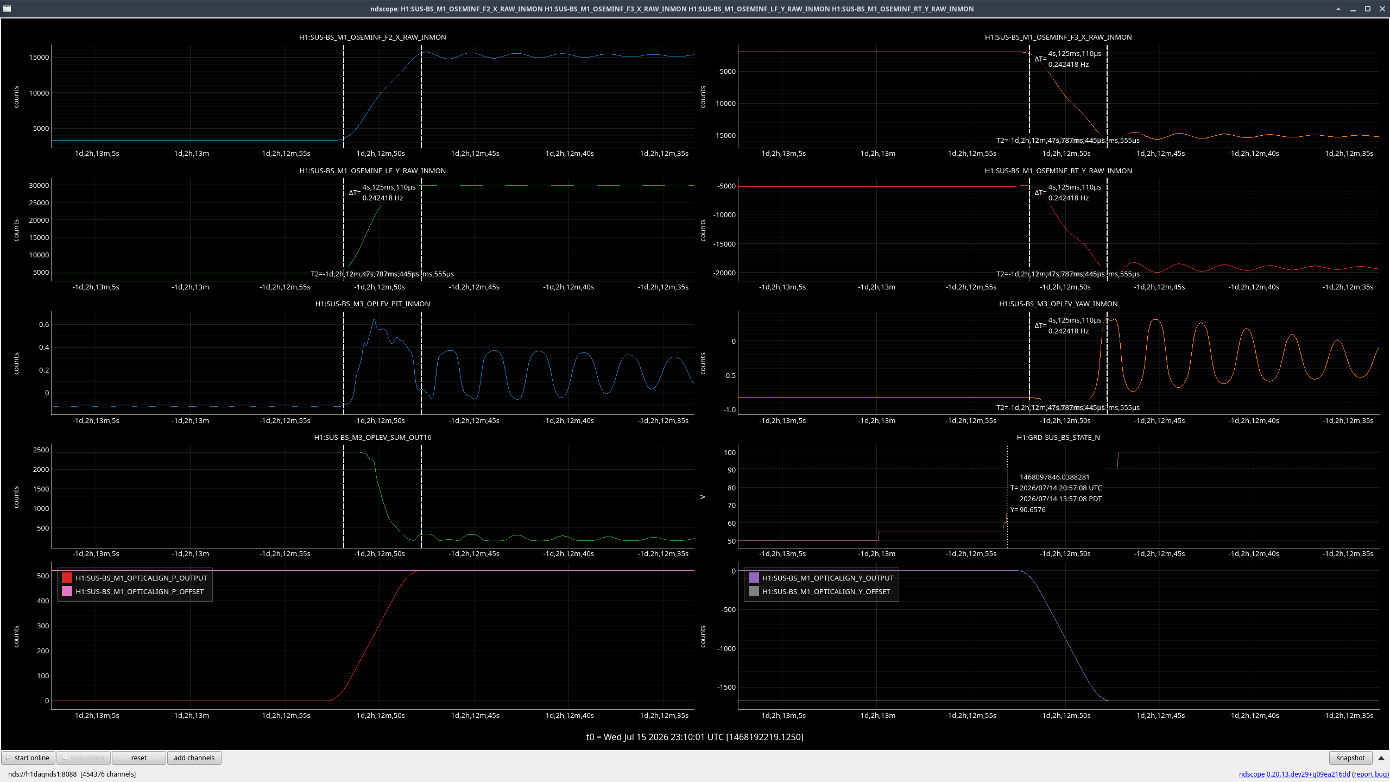
Task: Click the OSEMINF_RT_Y_RAW_INMON plot title
Action: [1058, 171]
